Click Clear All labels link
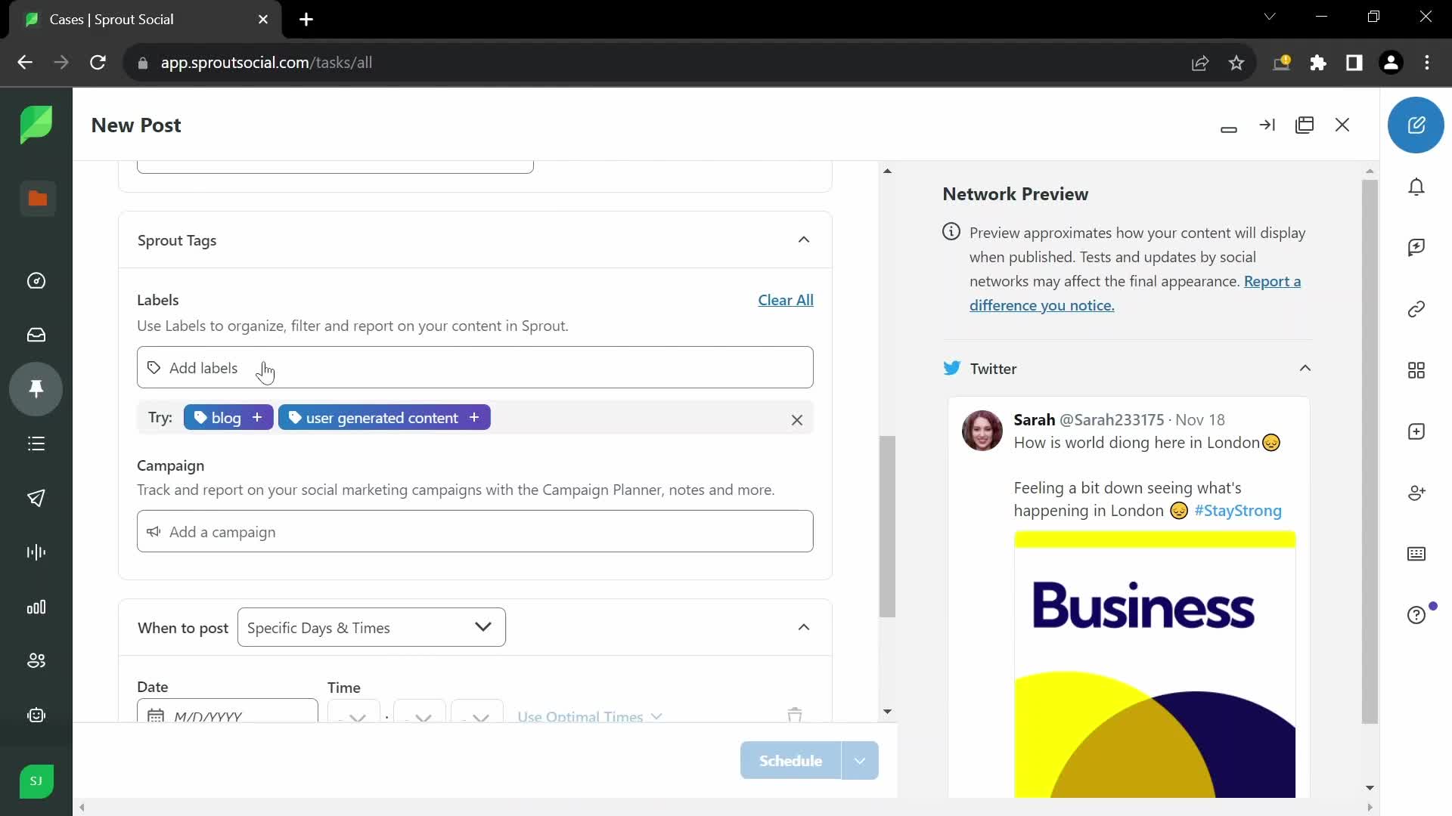The width and height of the screenshot is (1452, 816). [x=786, y=300]
